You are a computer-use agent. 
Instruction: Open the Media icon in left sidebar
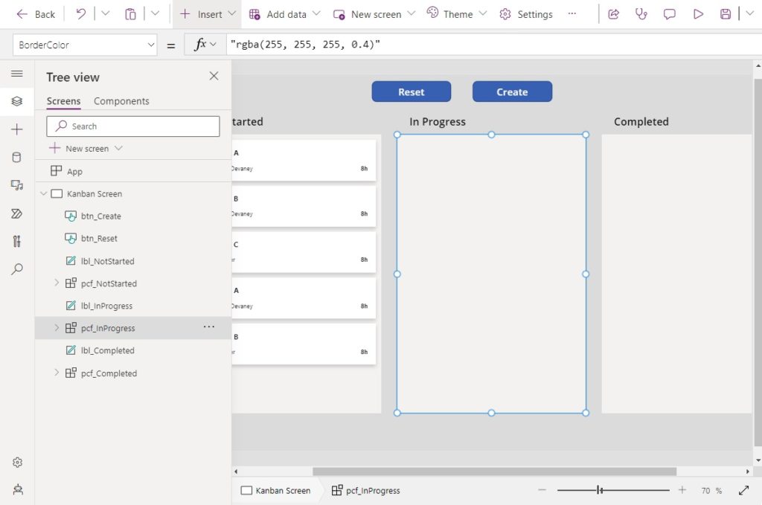tap(16, 185)
